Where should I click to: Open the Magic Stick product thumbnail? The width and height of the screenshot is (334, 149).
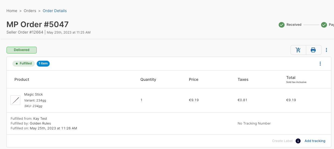tap(15, 100)
